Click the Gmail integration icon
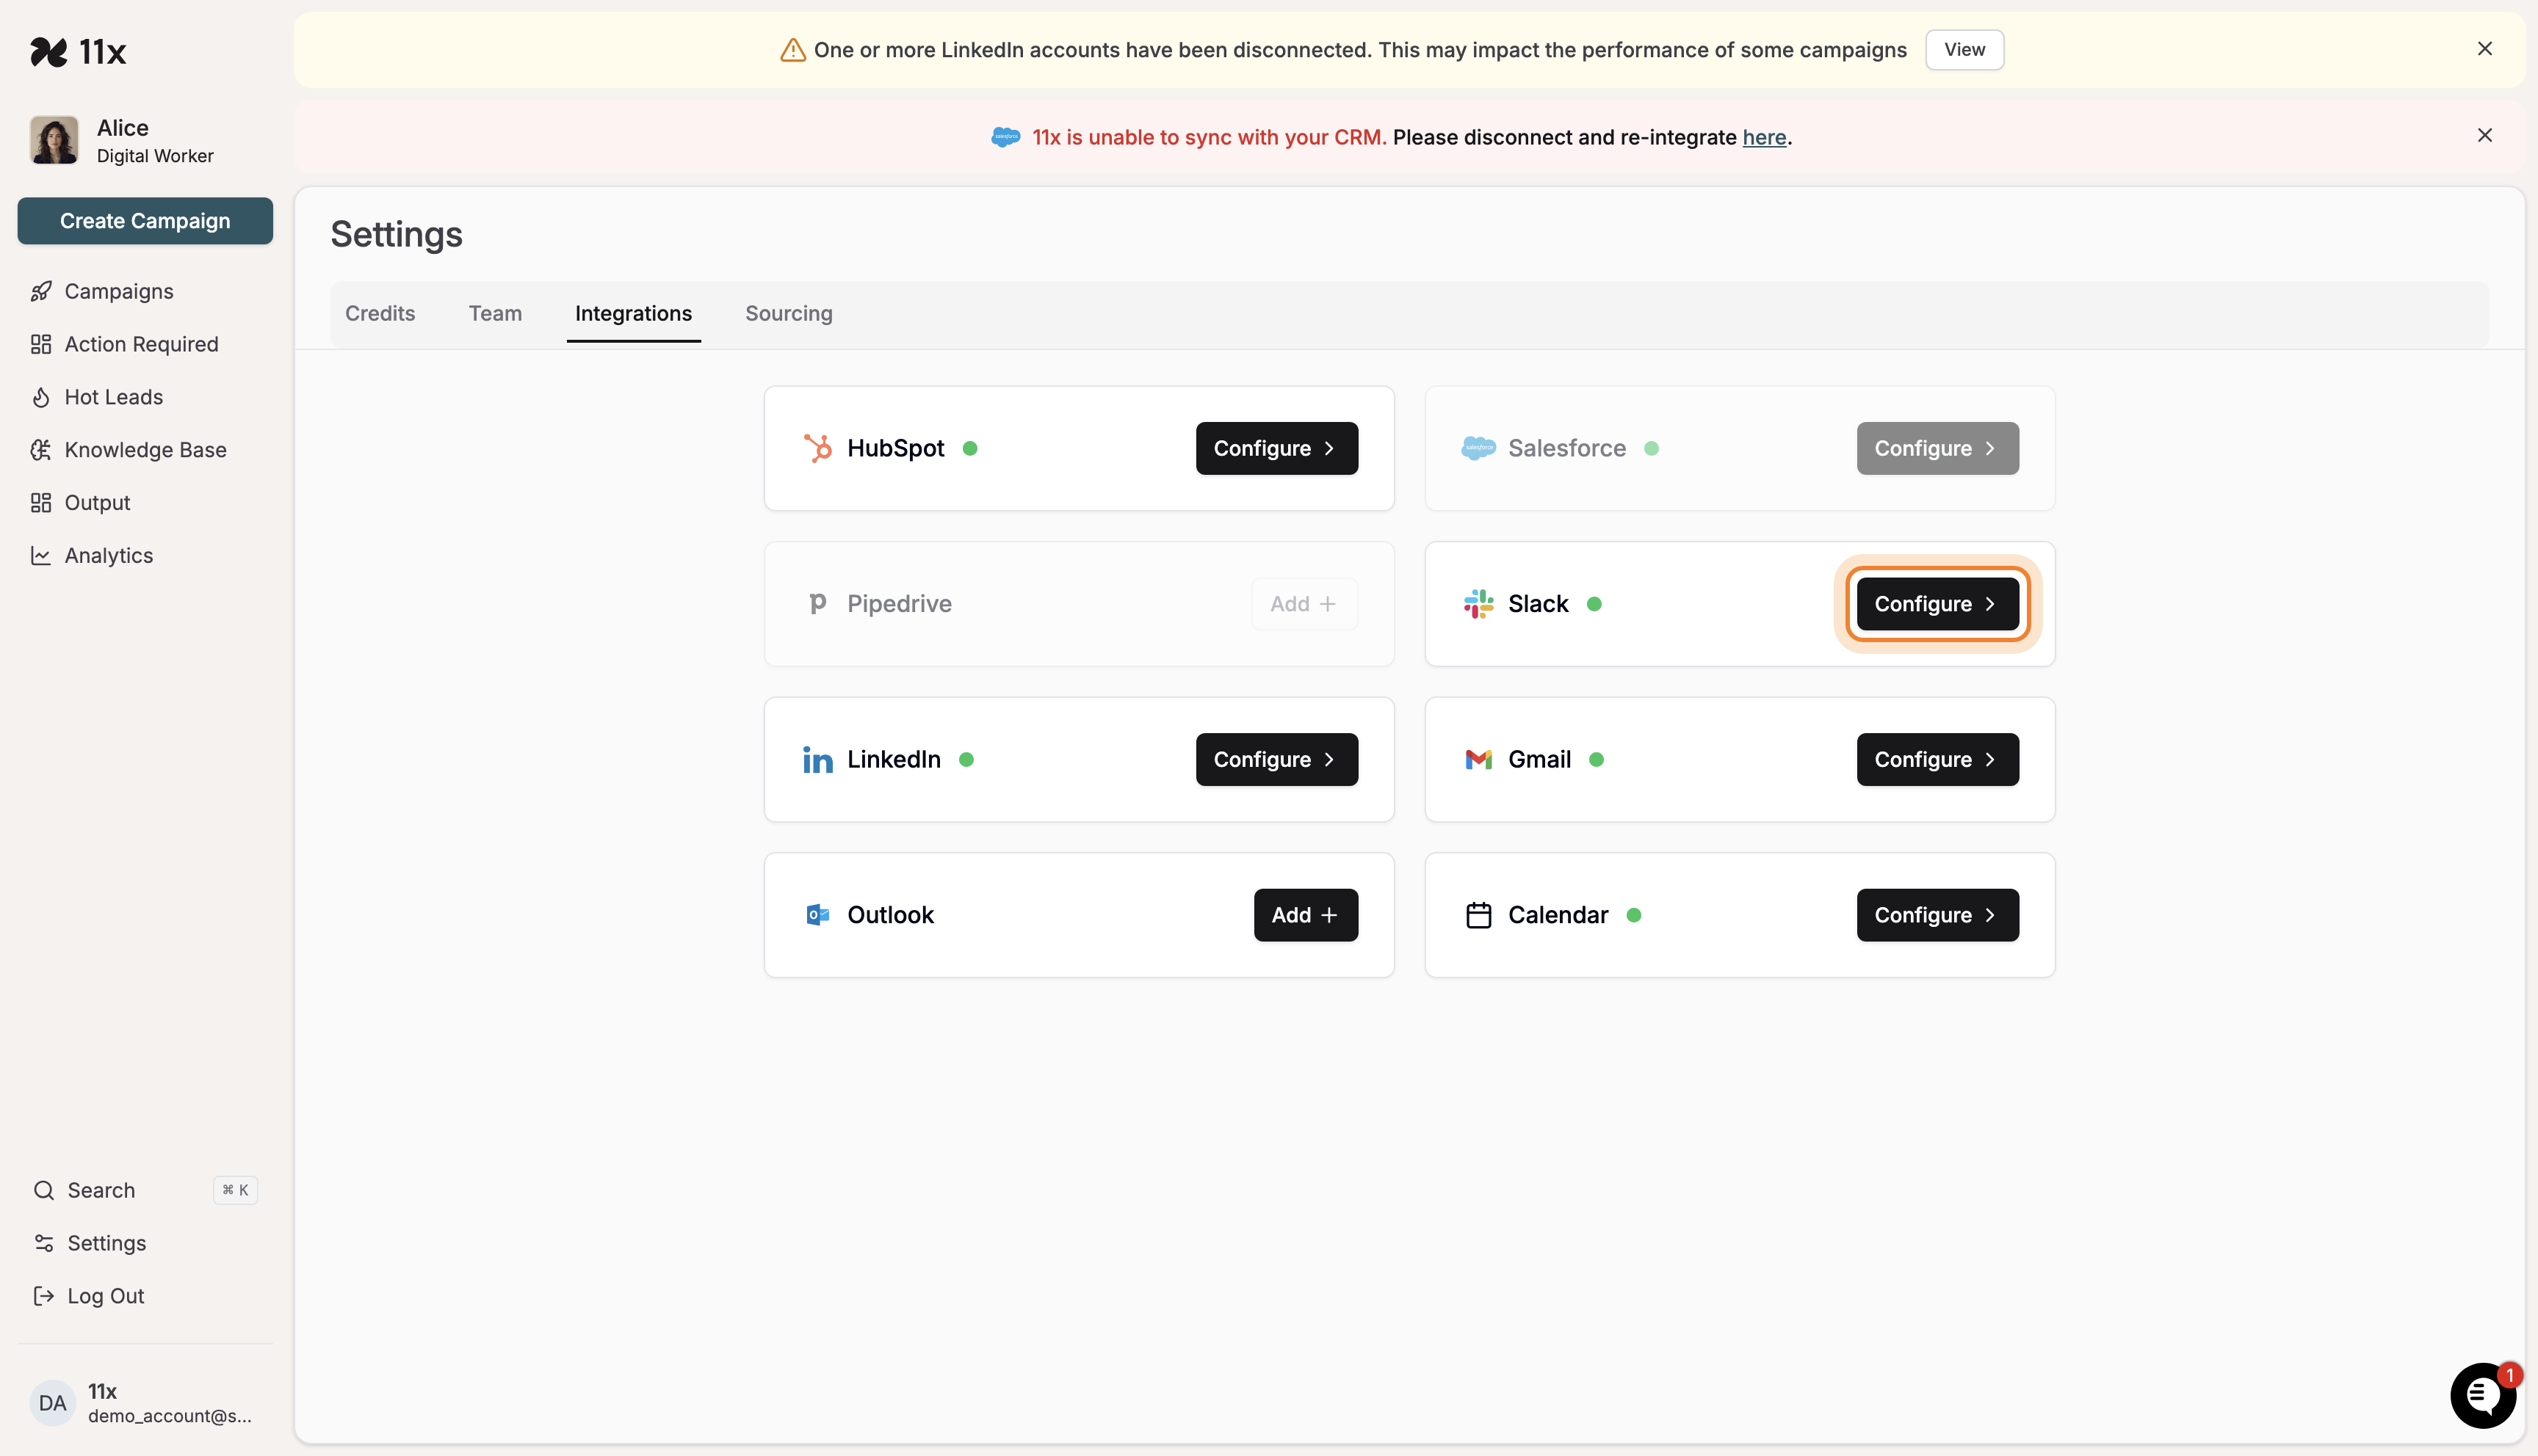2538x1456 pixels. pos(1478,759)
